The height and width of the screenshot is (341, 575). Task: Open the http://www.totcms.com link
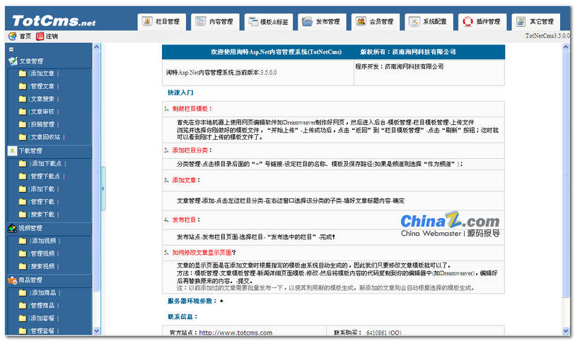(x=236, y=333)
